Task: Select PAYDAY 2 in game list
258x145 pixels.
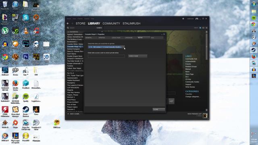Action: [x=71, y=97]
